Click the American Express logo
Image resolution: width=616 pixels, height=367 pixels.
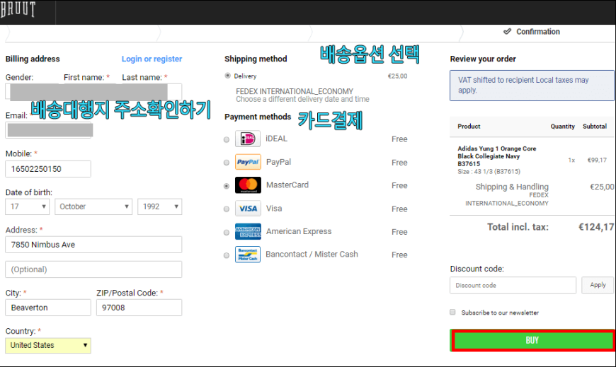[248, 231]
